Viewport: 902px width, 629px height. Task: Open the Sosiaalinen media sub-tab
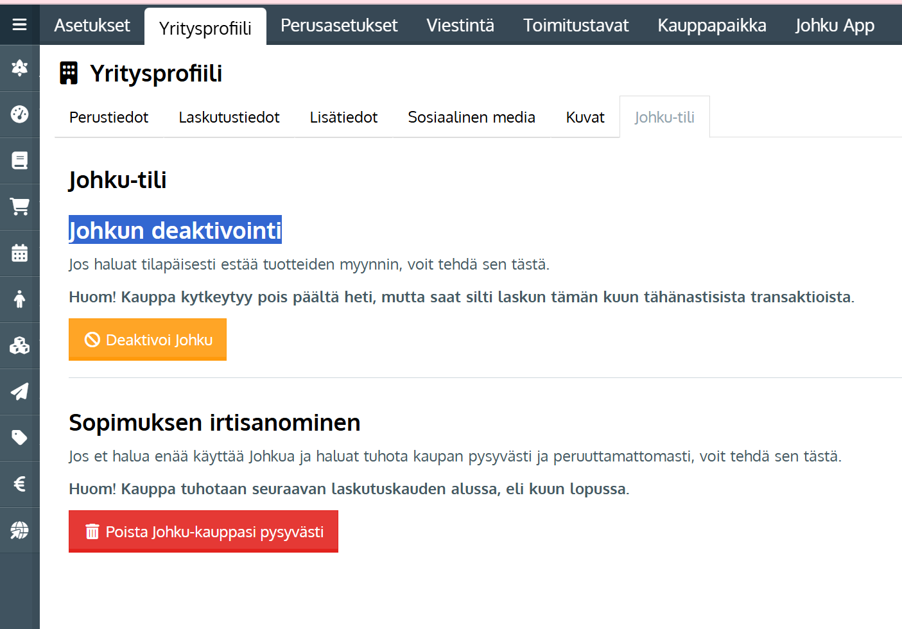click(x=471, y=117)
